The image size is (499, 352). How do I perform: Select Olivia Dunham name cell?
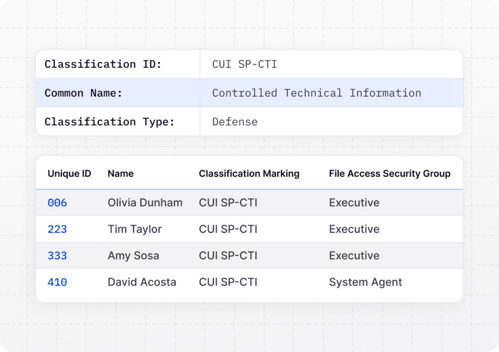point(145,203)
